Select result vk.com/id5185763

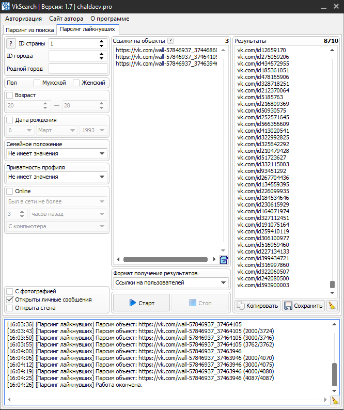tap(260, 97)
